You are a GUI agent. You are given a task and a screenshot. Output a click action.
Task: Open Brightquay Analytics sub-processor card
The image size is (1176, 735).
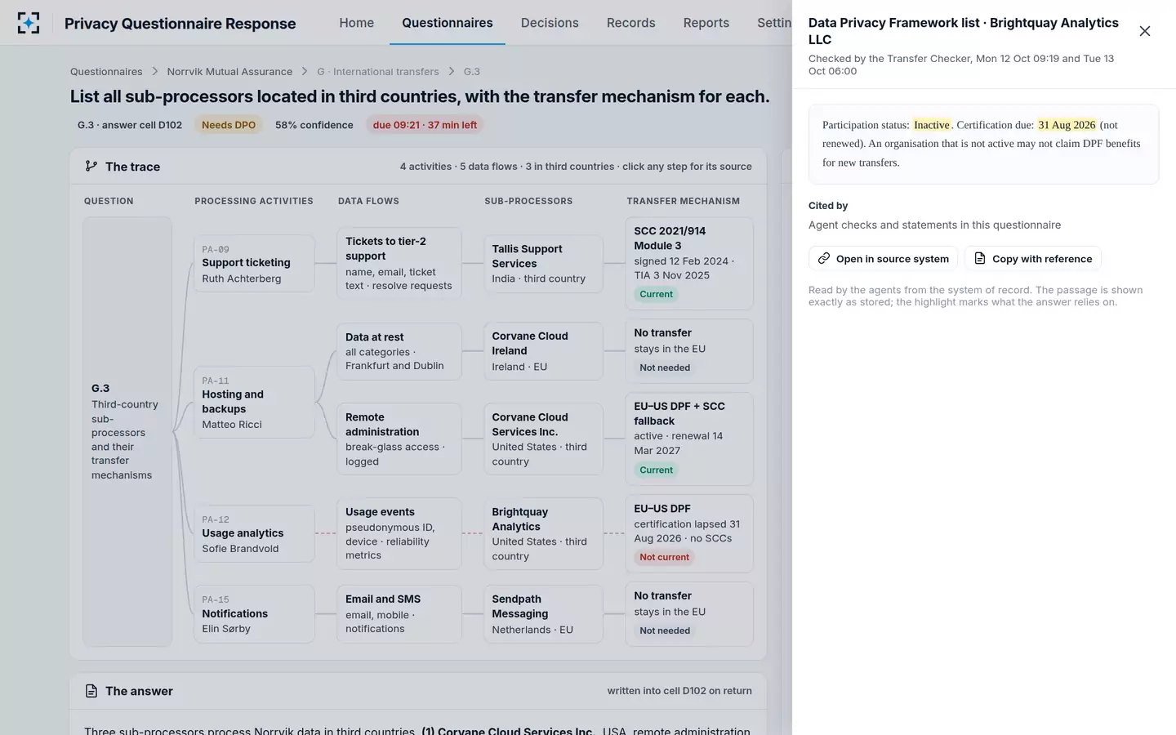pos(543,533)
